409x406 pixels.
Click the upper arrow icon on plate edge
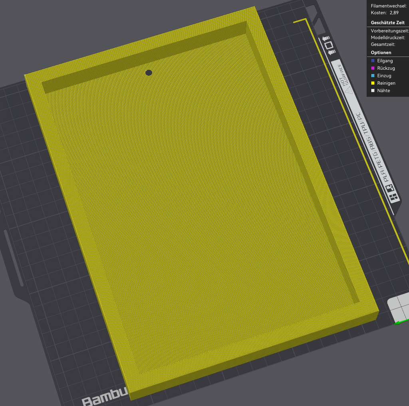tap(326, 39)
